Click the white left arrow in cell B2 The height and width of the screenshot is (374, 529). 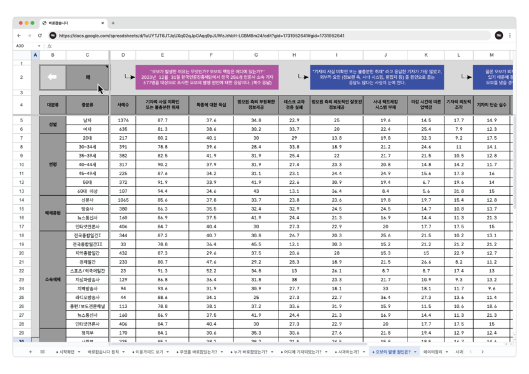[x=52, y=78]
